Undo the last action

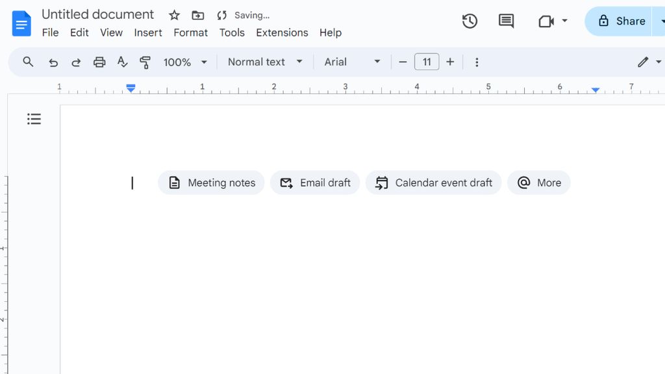[53, 62]
